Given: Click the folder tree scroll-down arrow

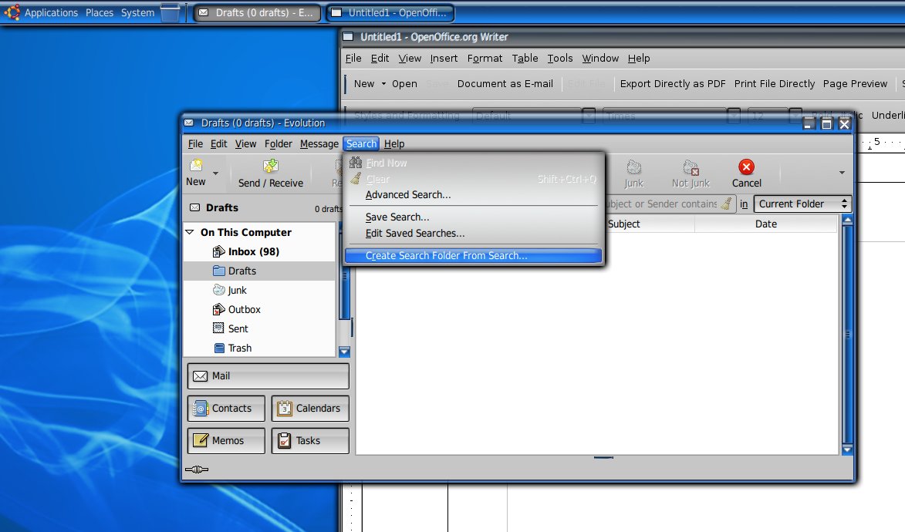Looking at the screenshot, I should [344, 352].
